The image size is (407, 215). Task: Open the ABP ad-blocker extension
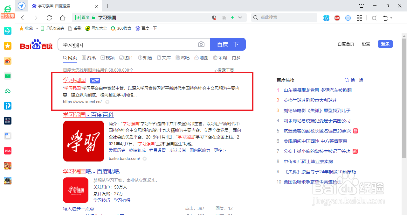(337, 18)
